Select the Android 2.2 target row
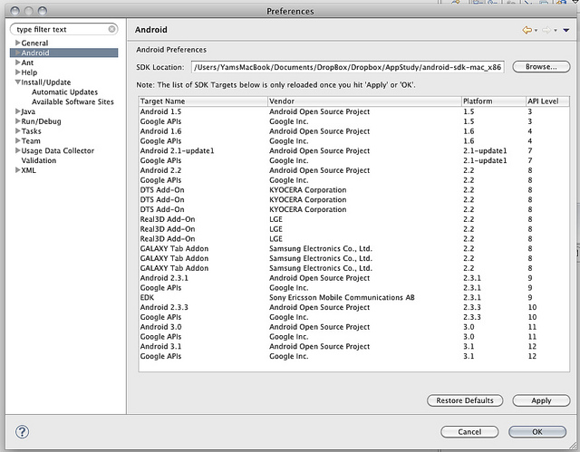The image size is (580, 452). coord(354,170)
